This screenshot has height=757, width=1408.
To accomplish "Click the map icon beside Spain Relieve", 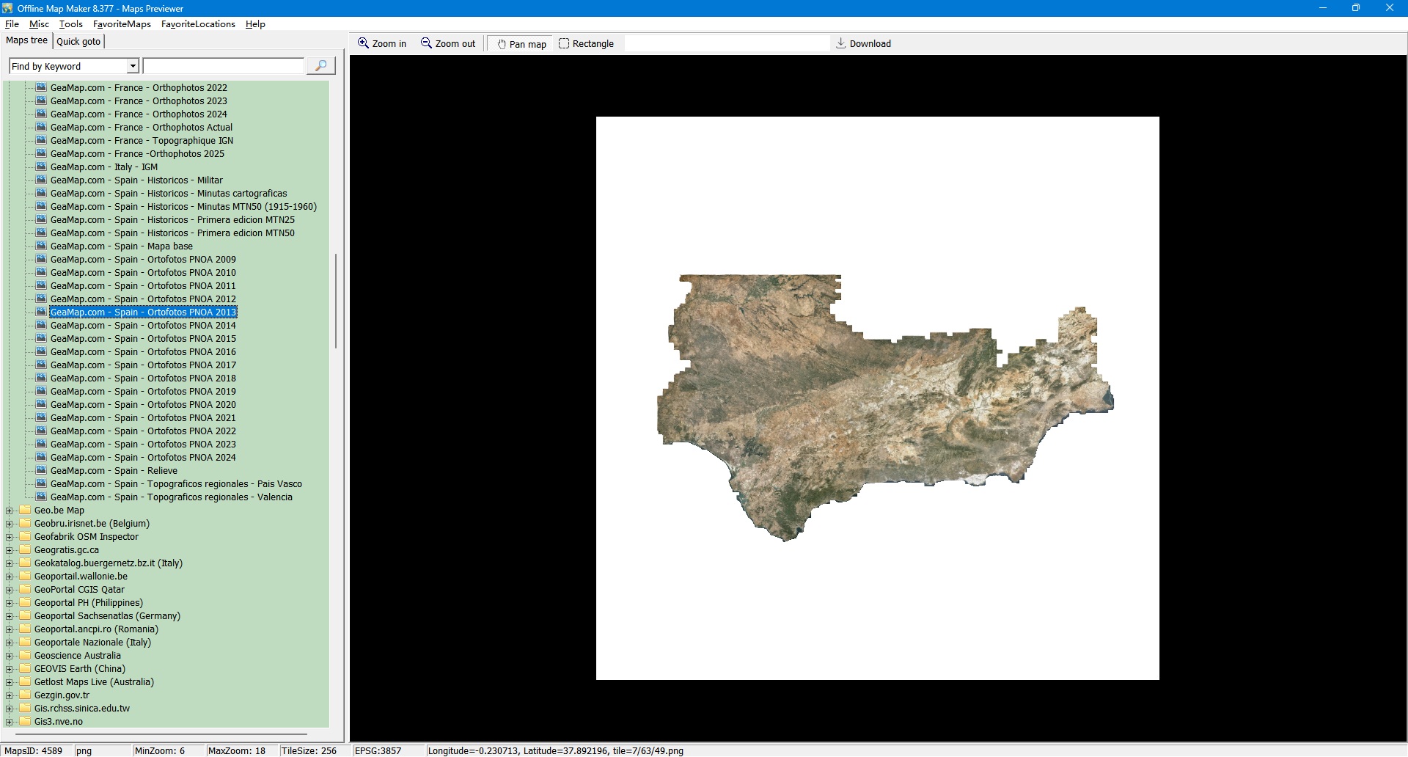I will [x=42, y=470].
